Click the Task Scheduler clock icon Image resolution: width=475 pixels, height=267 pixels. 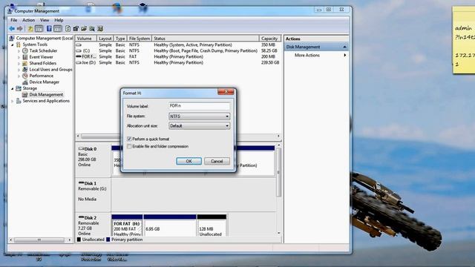pos(25,51)
